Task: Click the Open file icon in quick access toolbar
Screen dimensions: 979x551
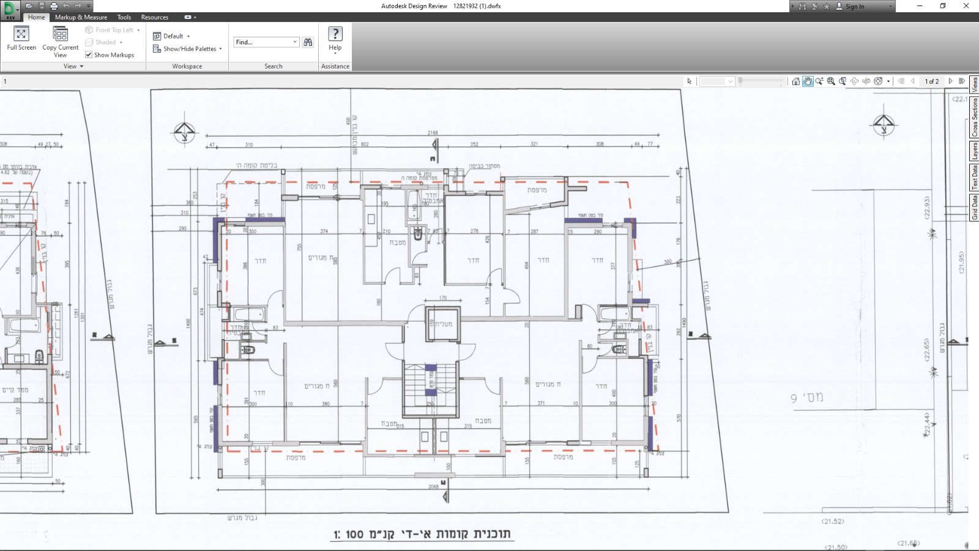Action: coord(29,6)
